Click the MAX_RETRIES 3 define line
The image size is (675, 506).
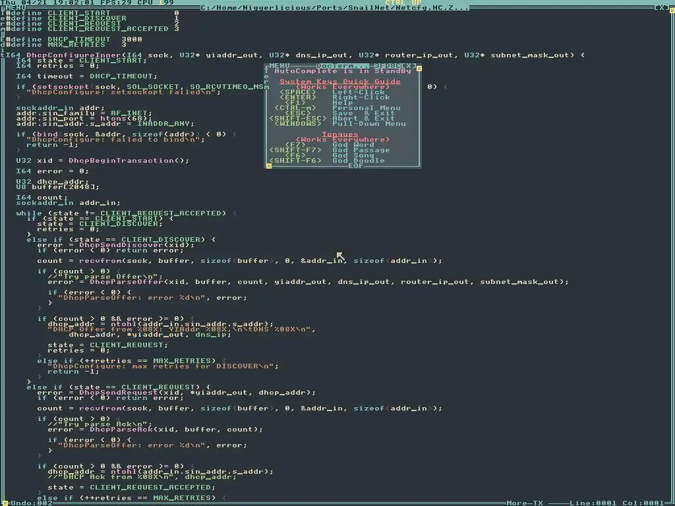(x=66, y=44)
